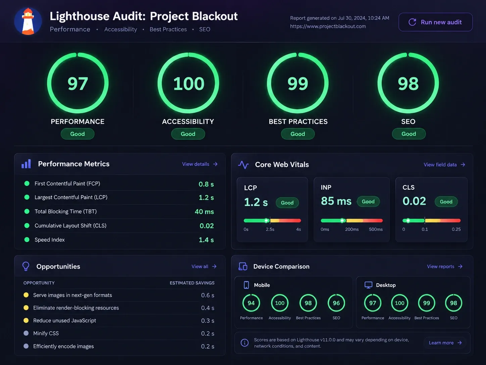The height and width of the screenshot is (365, 486).
Task: Click the arrow next to Learn more
Action: point(459,343)
